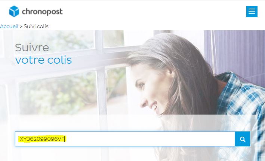Screen dimensions: 265x161
Task: Click the blue 'votre colis' heading
Action: point(43,60)
